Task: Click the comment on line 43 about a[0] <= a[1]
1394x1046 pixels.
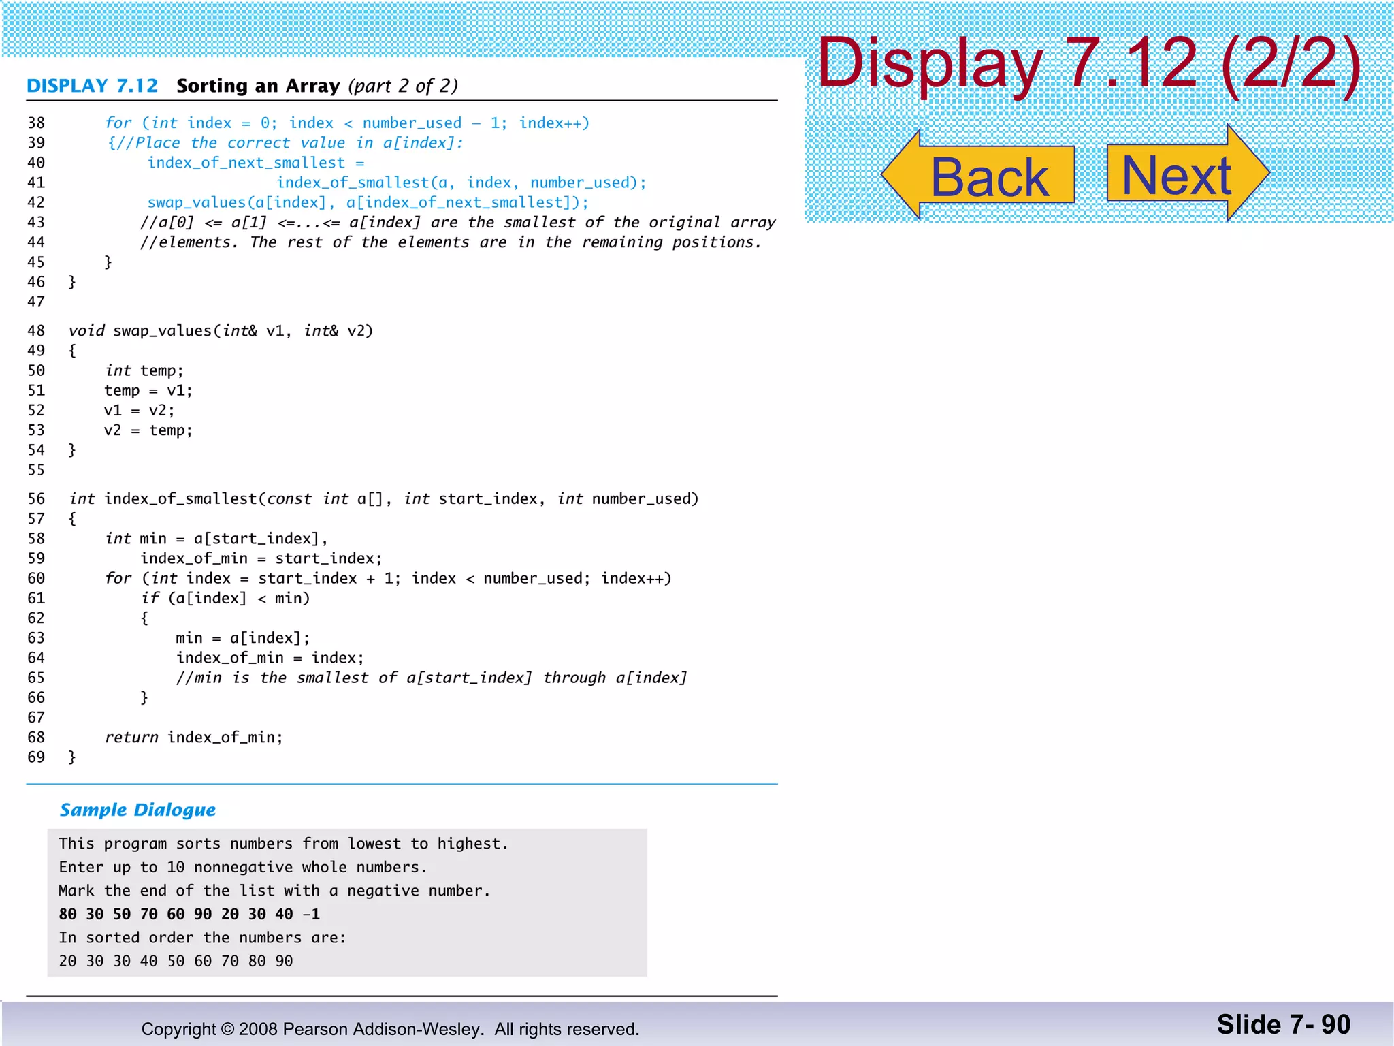Action: pyautogui.click(x=458, y=223)
